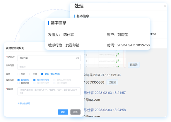This screenshot has height=122, width=171.
Task: Tick the 员工发名片 checkbox
Action: pyautogui.click(x=54, y=83)
